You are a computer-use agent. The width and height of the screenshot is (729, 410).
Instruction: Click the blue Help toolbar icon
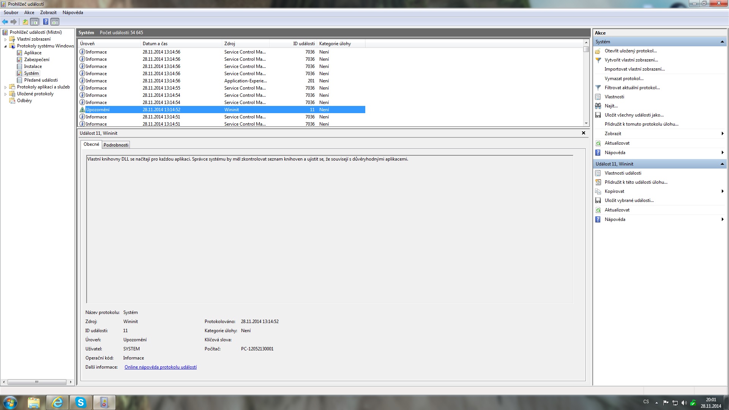46,22
